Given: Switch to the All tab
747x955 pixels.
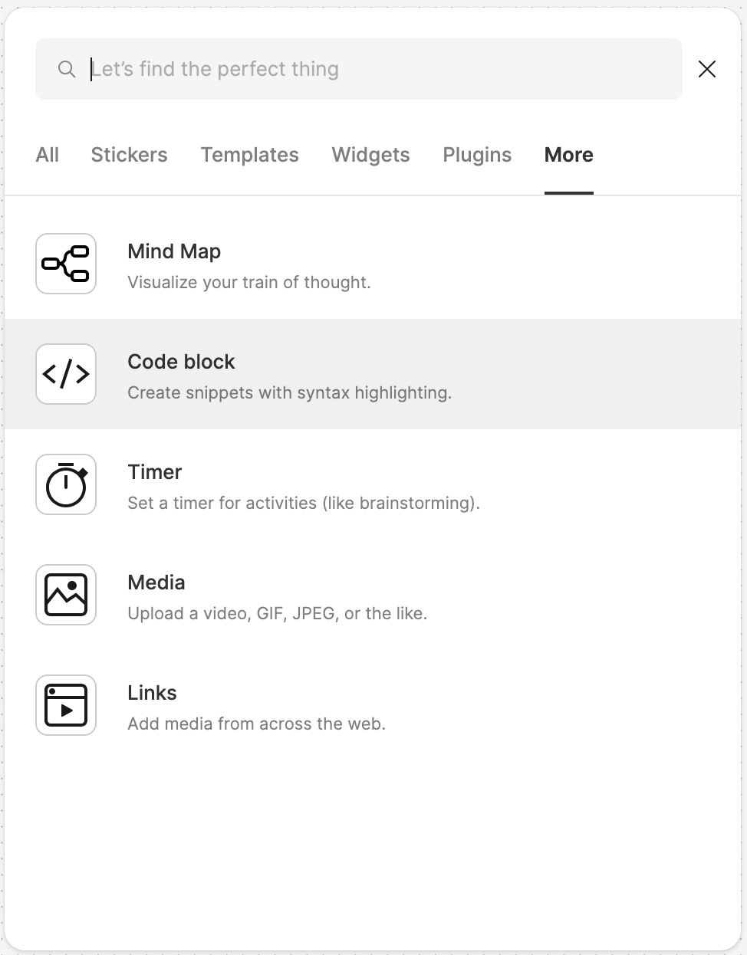Looking at the screenshot, I should point(47,155).
